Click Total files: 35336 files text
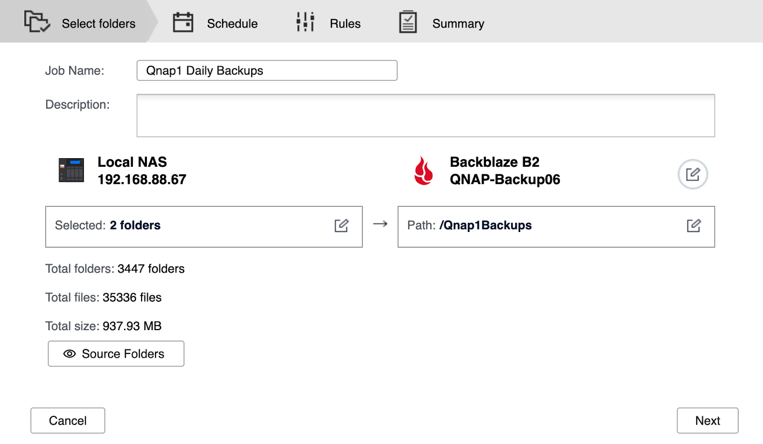The height and width of the screenshot is (444, 763). pyautogui.click(x=103, y=297)
